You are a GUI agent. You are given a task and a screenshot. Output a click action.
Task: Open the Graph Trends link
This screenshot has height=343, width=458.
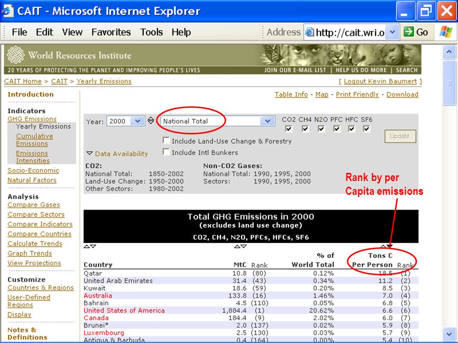(30, 253)
